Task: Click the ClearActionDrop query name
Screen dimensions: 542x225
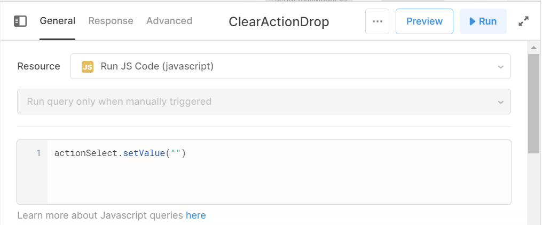Action: click(279, 22)
